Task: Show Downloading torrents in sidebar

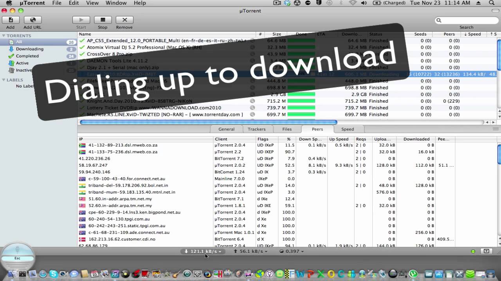Action: [38, 49]
